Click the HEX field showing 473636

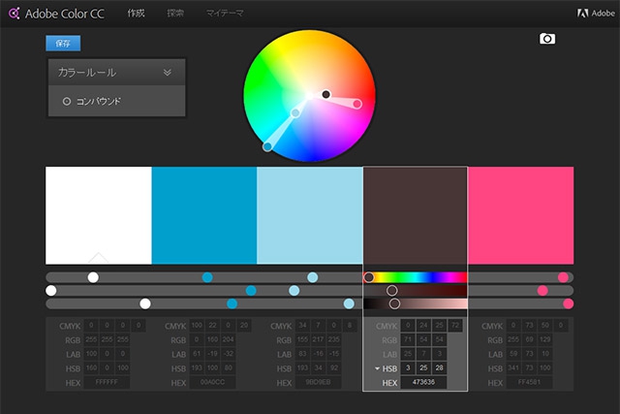pos(423,382)
